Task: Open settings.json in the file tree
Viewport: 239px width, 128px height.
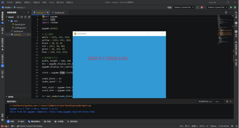Action: 20,28
